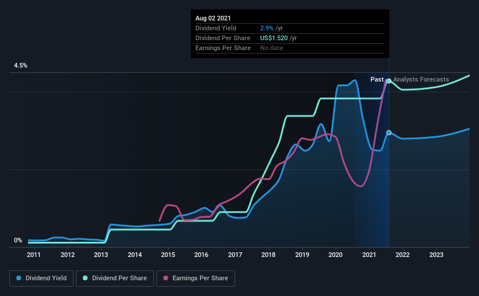Click the tooltip Earnings Per Share row label
This screenshot has height=296, width=479.
click(x=223, y=48)
